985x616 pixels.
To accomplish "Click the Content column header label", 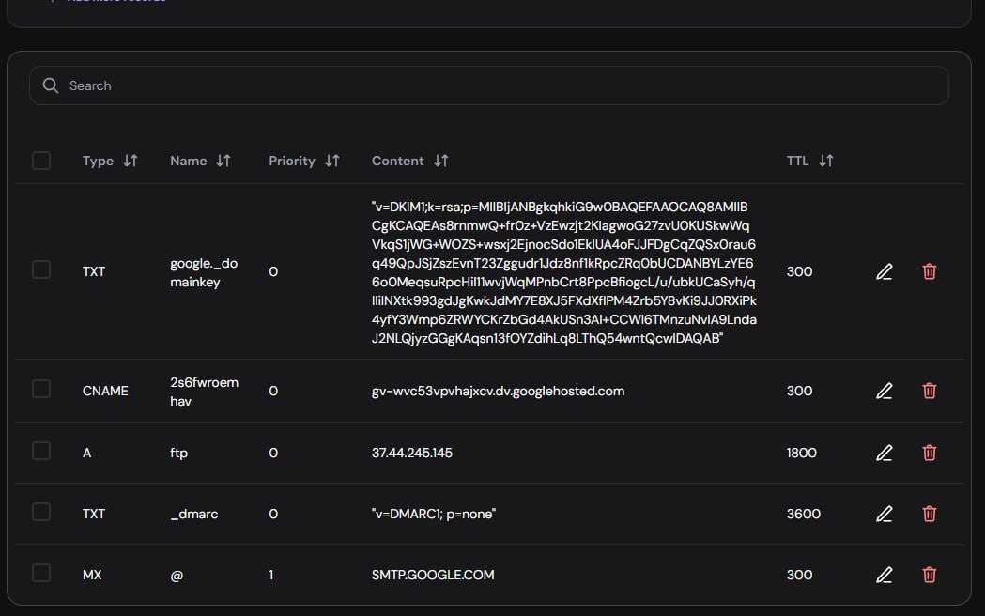I will (x=397, y=161).
